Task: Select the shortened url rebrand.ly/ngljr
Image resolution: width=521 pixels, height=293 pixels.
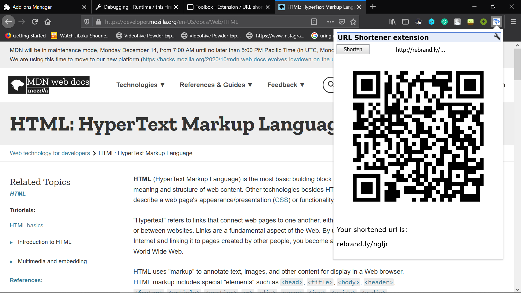Action: click(x=363, y=244)
